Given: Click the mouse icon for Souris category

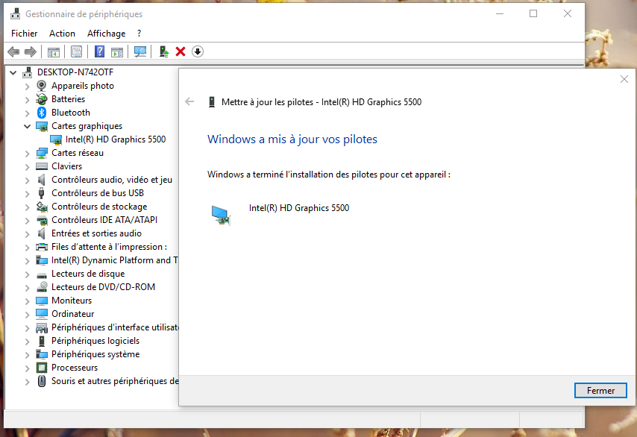Looking at the screenshot, I should coord(42,381).
